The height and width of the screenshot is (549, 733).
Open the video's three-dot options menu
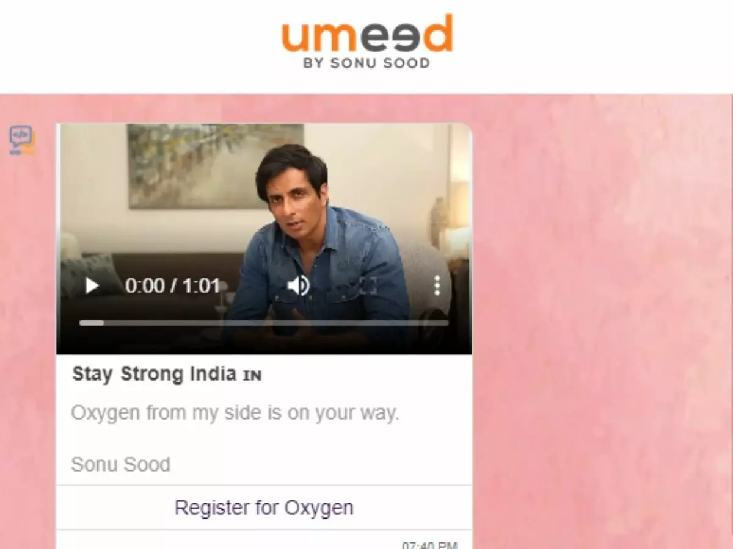437,285
